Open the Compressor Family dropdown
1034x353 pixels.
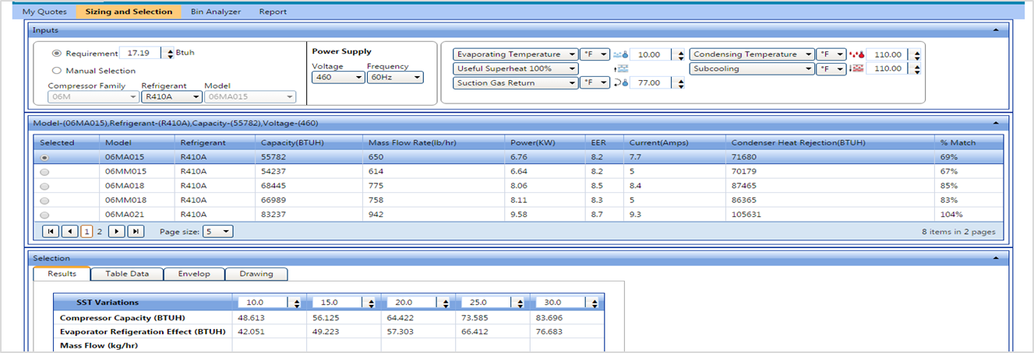(92, 97)
